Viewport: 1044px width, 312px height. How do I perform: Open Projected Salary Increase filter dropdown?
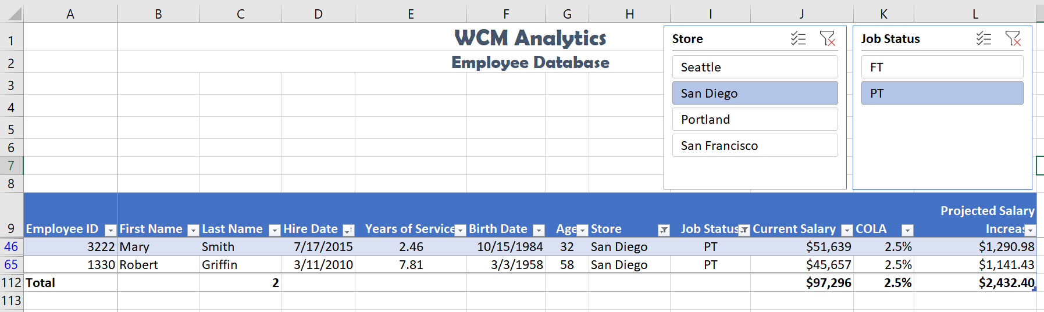click(1030, 230)
